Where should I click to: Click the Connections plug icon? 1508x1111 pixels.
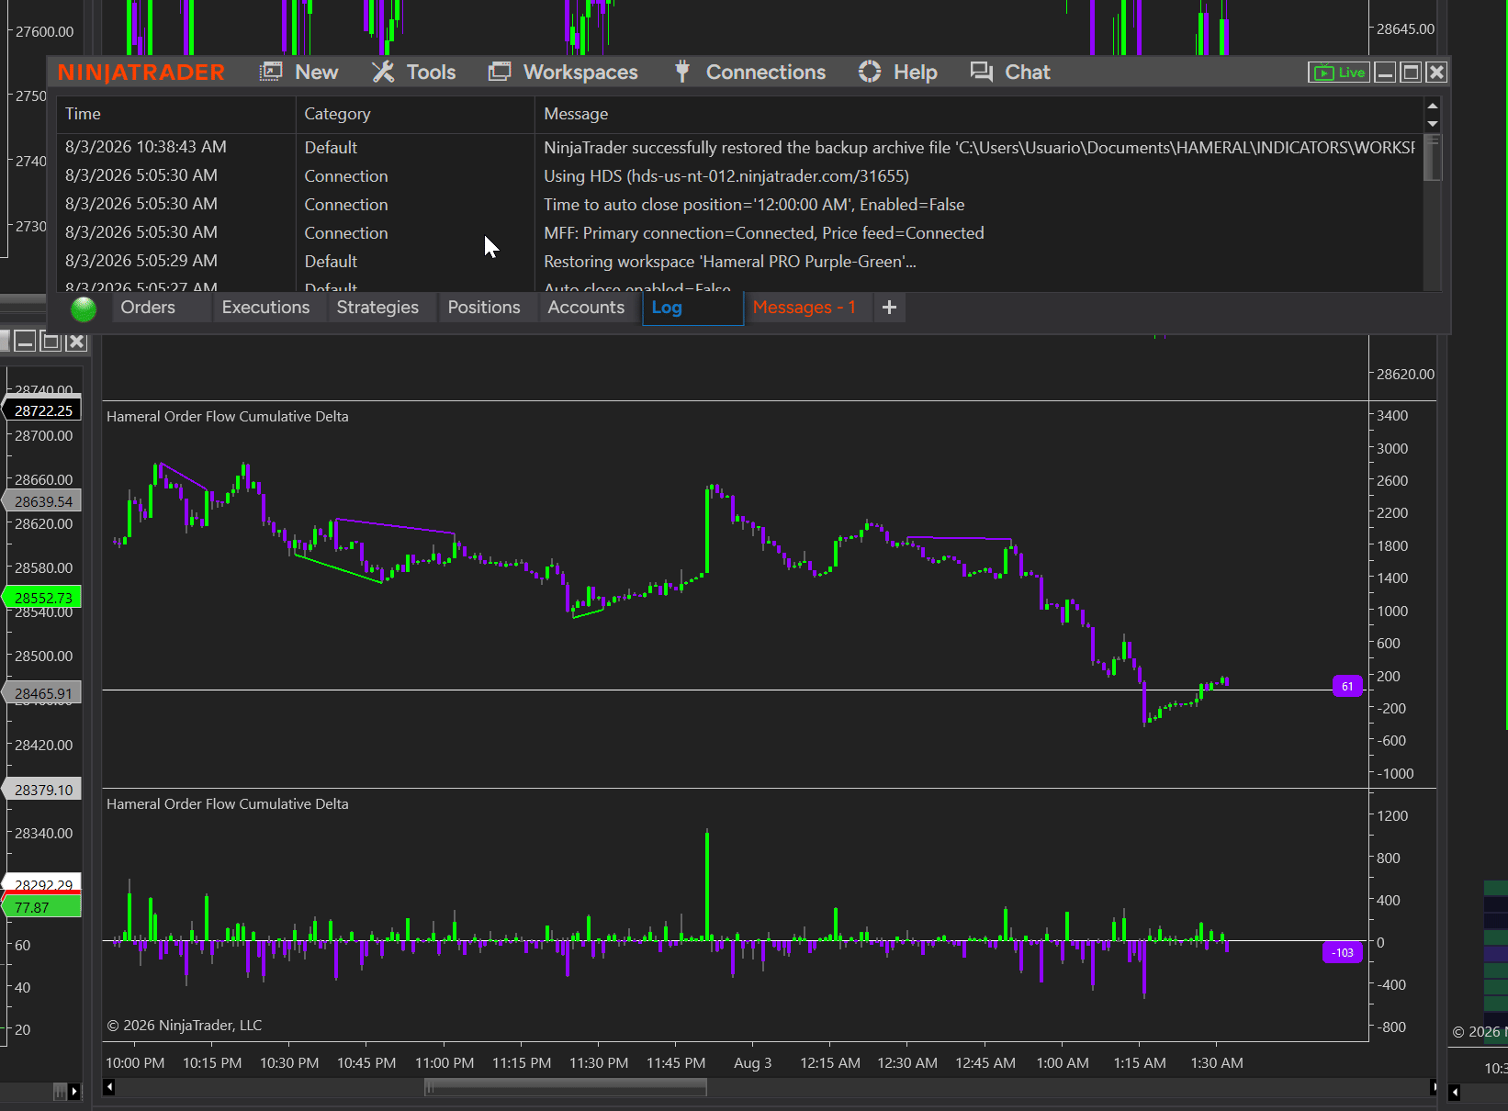[682, 73]
